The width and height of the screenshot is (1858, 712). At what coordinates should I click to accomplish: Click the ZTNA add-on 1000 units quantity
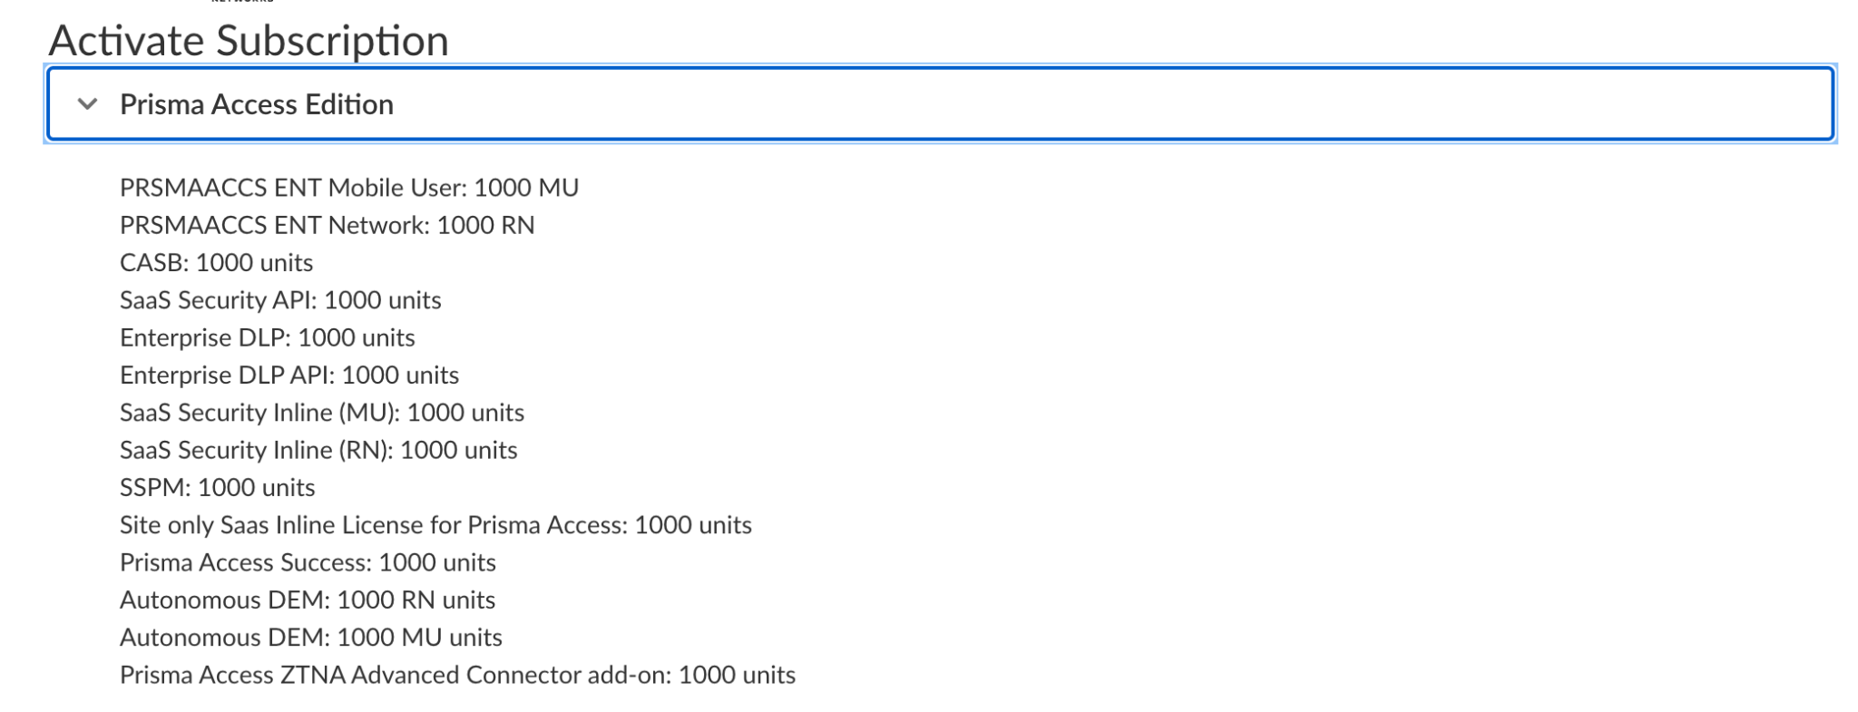pos(737,676)
